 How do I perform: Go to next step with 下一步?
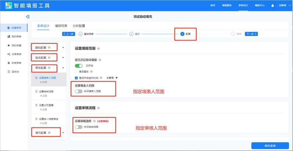coord(251,34)
